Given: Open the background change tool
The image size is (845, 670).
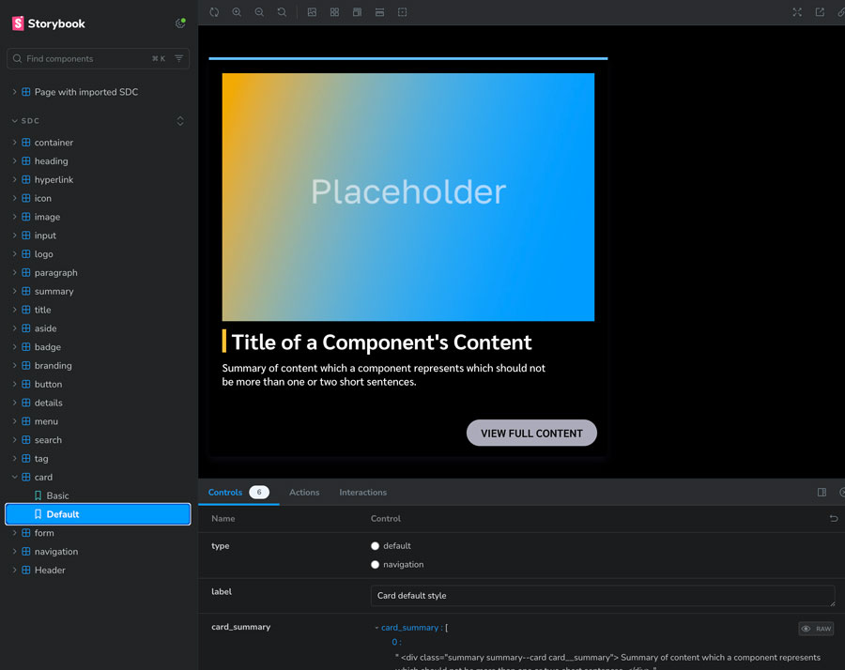Looking at the screenshot, I should coord(312,12).
